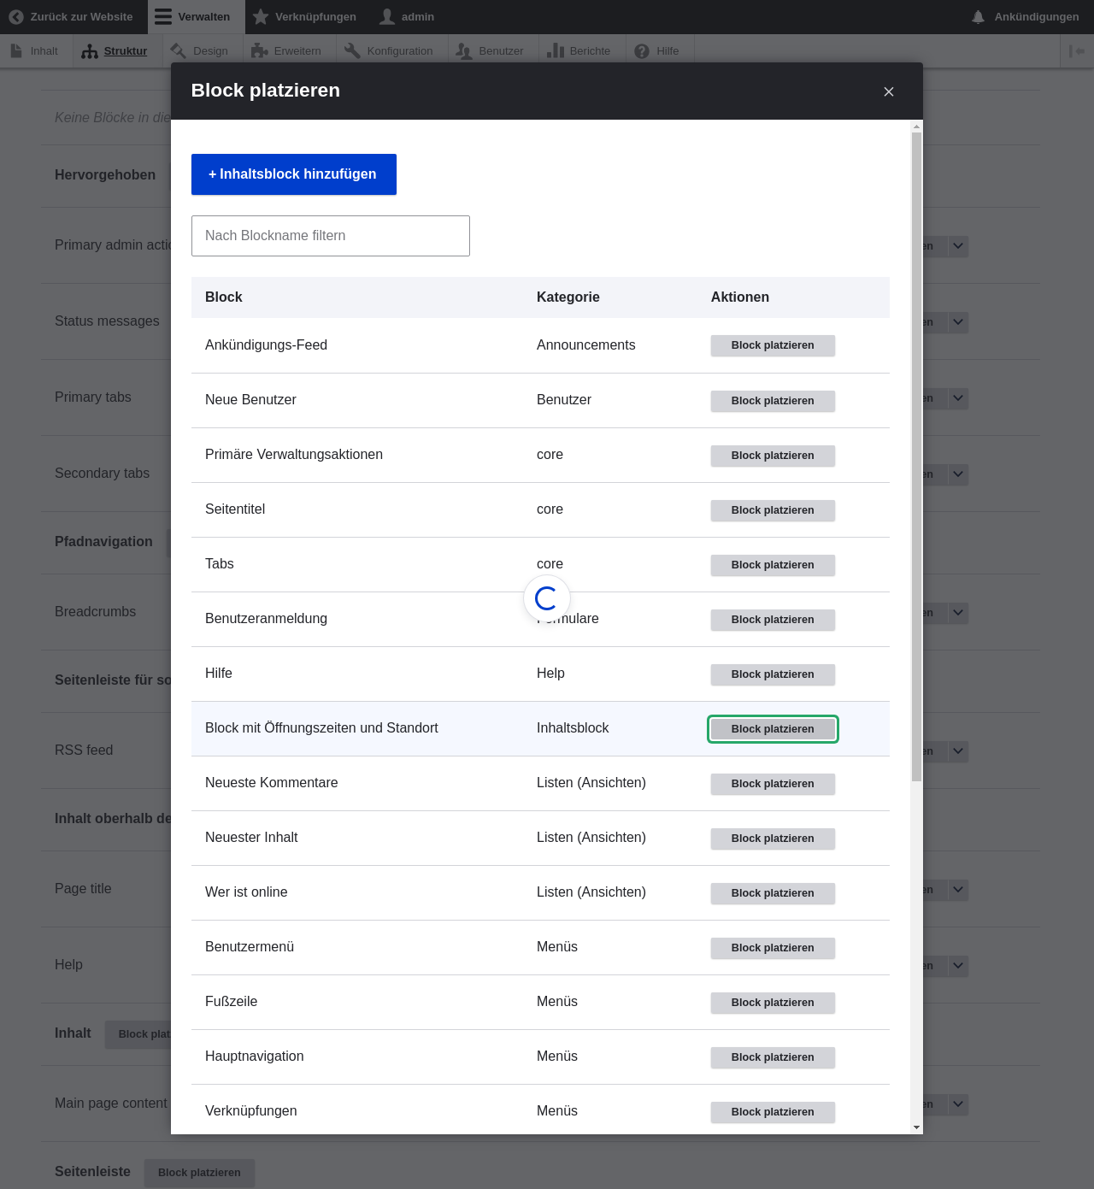Place the Neue Benutzer block
Screen dimensions: 1094x1189
tap(773, 401)
